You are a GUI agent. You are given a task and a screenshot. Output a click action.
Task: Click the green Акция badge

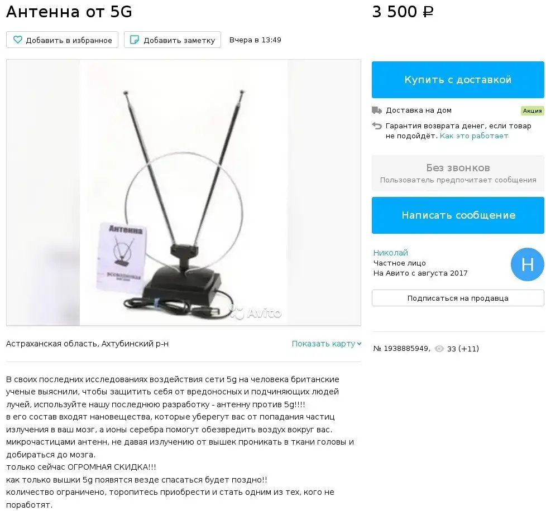(x=532, y=110)
